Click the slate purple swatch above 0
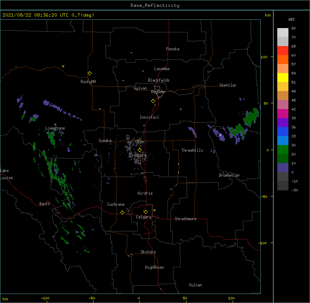The width and height of the screenshot is (310, 303). [283, 168]
